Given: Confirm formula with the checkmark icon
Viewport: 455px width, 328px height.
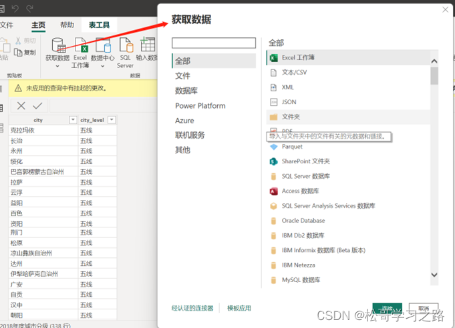Looking at the screenshot, I should 37,105.
